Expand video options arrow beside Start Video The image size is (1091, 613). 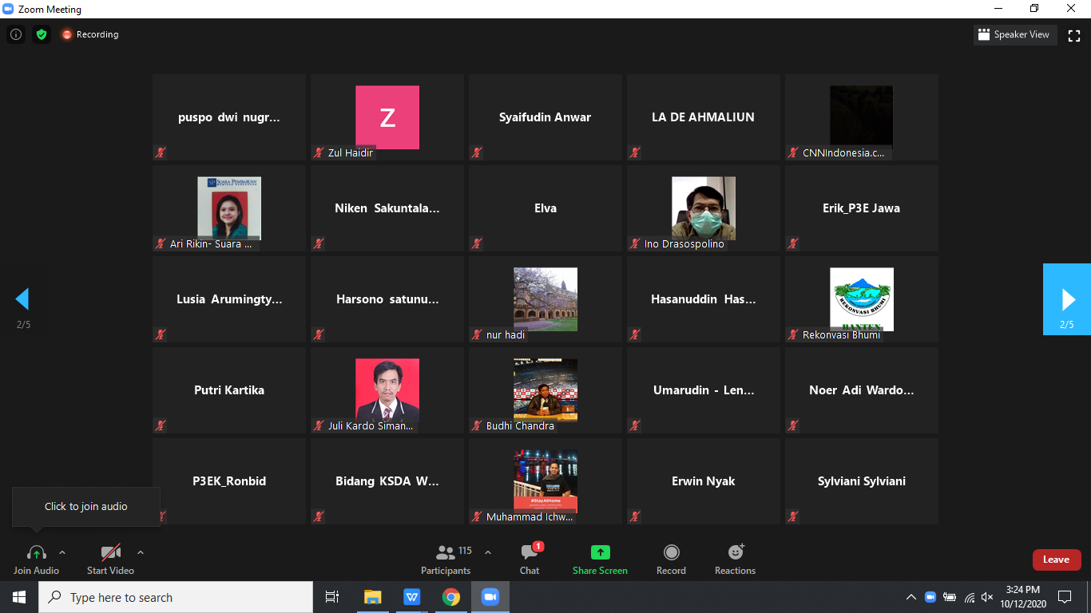pyautogui.click(x=141, y=552)
